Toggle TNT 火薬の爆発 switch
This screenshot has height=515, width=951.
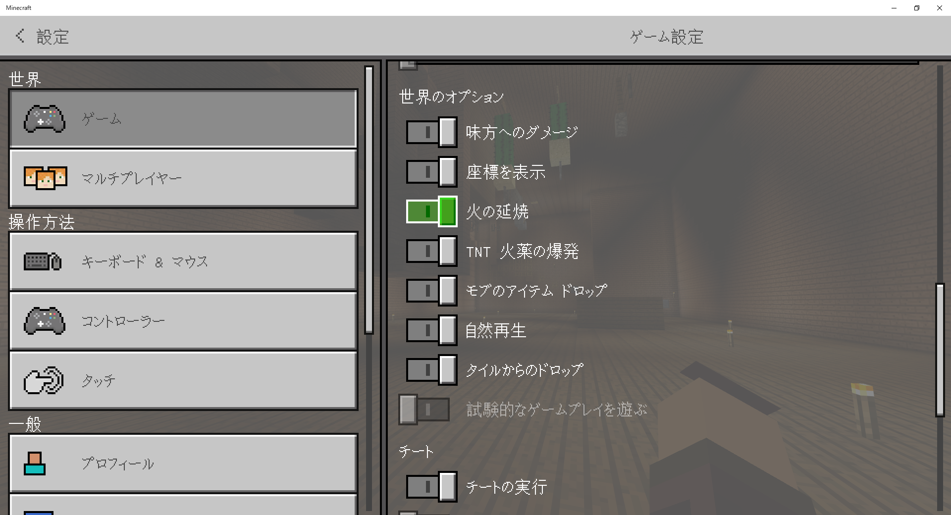(431, 251)
